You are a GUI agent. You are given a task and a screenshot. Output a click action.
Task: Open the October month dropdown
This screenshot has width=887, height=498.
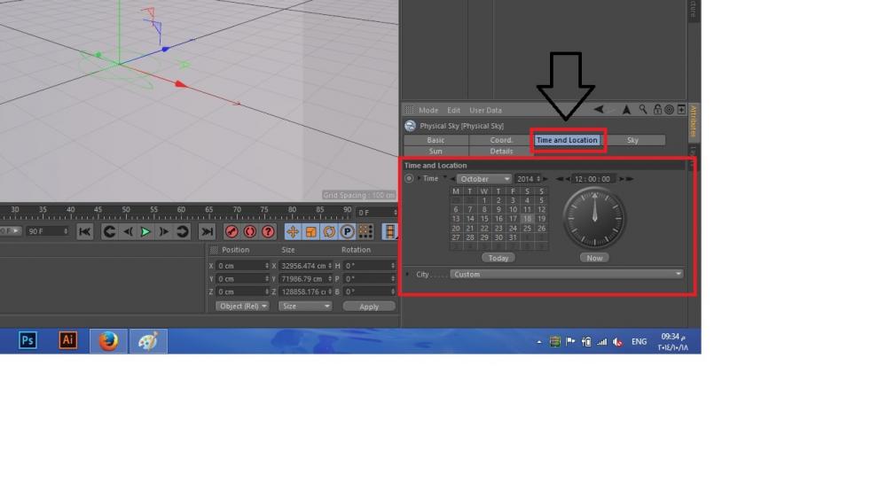pyautogui.click(x=483, y=179)
